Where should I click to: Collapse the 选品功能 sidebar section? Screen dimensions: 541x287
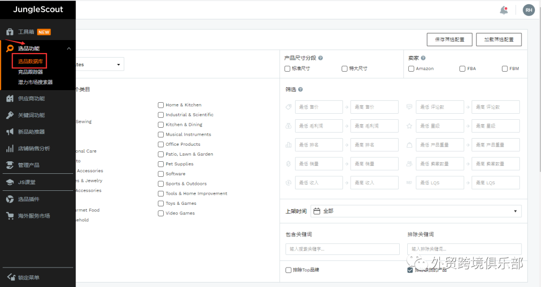pos(69,49)
